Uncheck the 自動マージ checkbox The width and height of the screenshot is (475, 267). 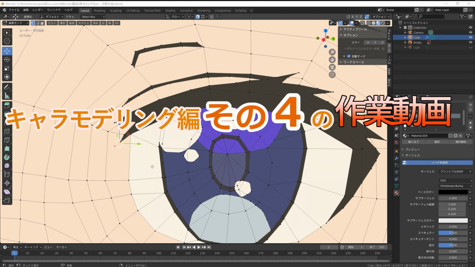click(x=349, y=56)
